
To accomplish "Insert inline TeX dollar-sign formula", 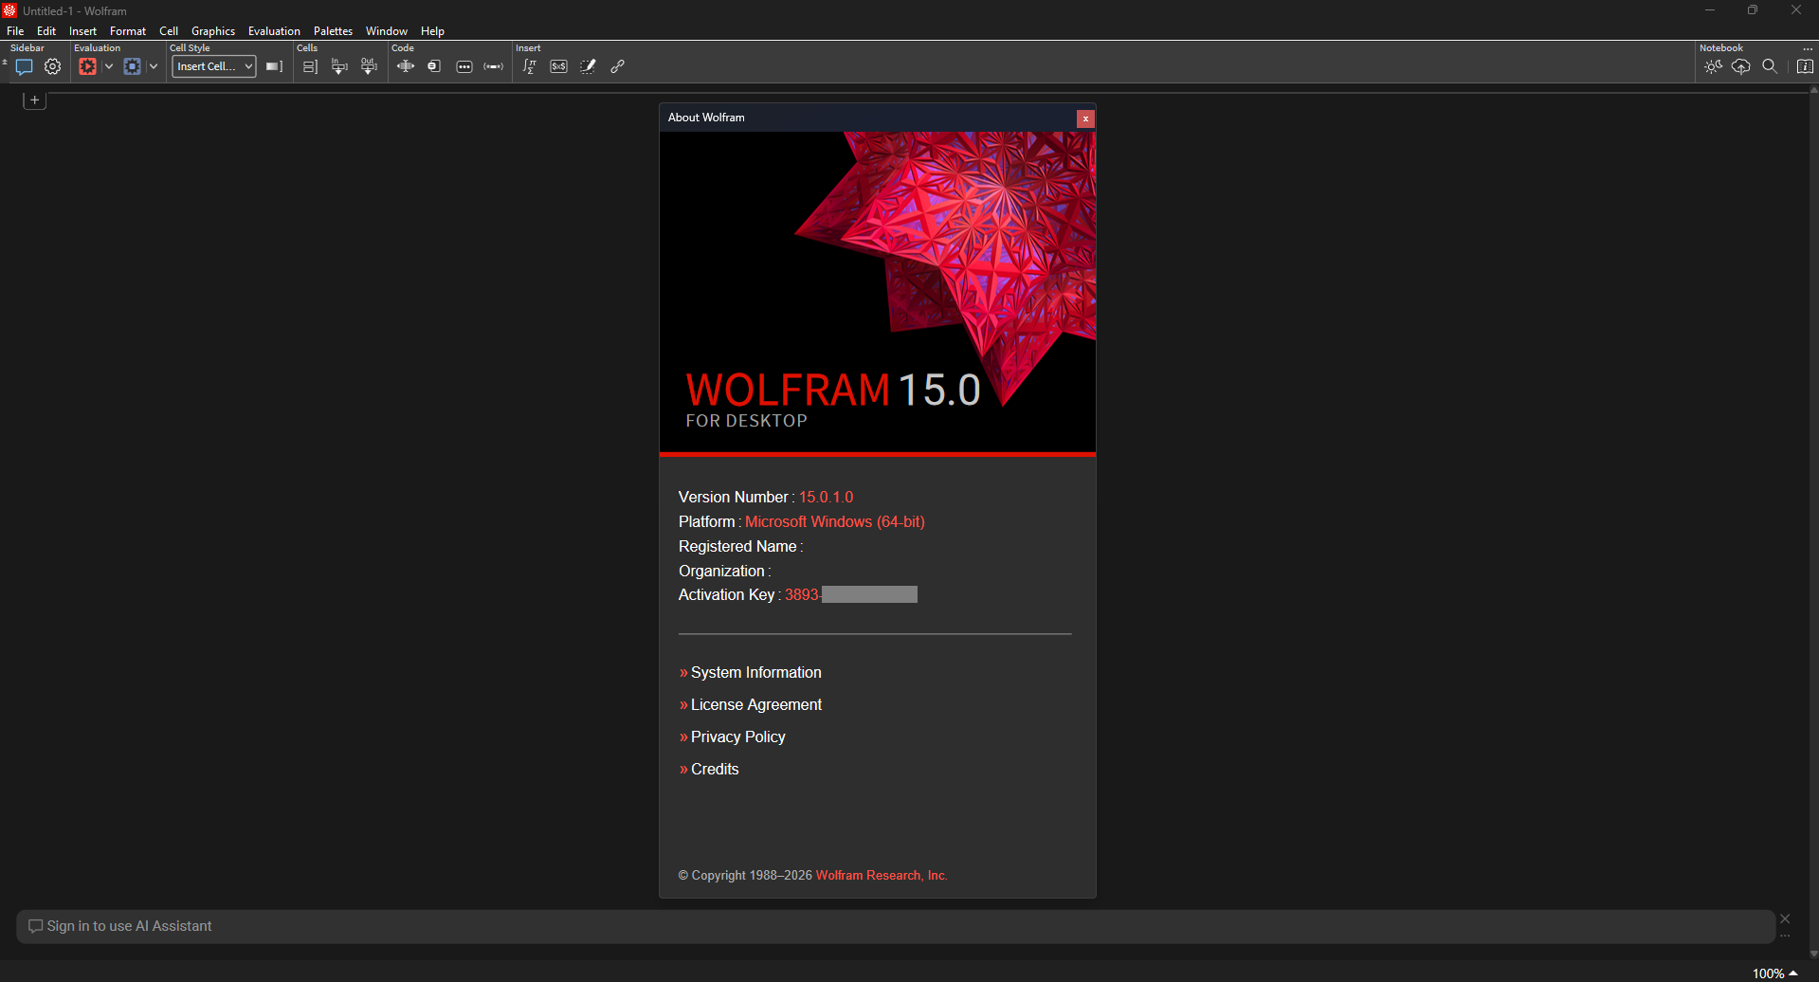I will click(x=559, y=66).
